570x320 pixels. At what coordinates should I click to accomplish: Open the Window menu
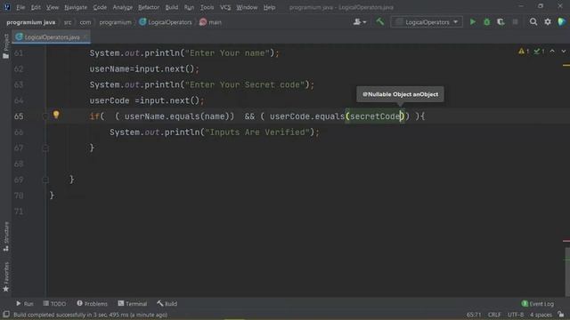click(x=247, y=7)
